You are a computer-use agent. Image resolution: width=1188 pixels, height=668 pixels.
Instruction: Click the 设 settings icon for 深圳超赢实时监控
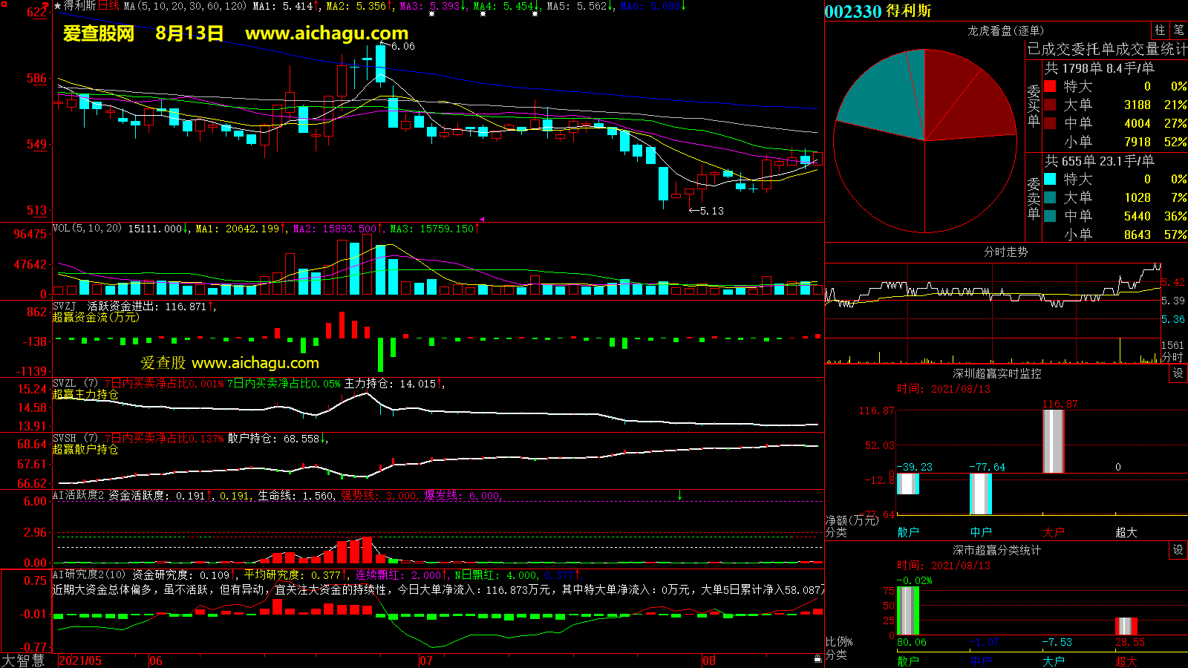click(1178, 373)
